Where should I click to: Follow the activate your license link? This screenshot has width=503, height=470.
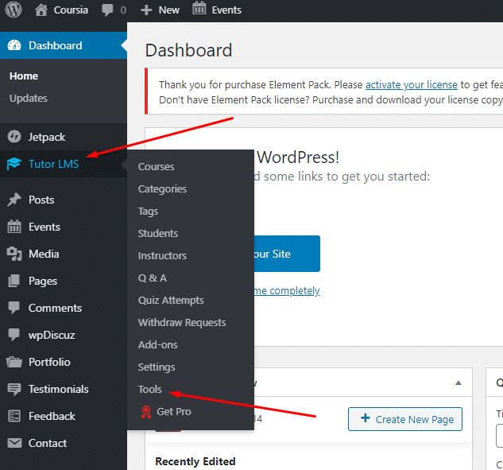pos(412,85)
